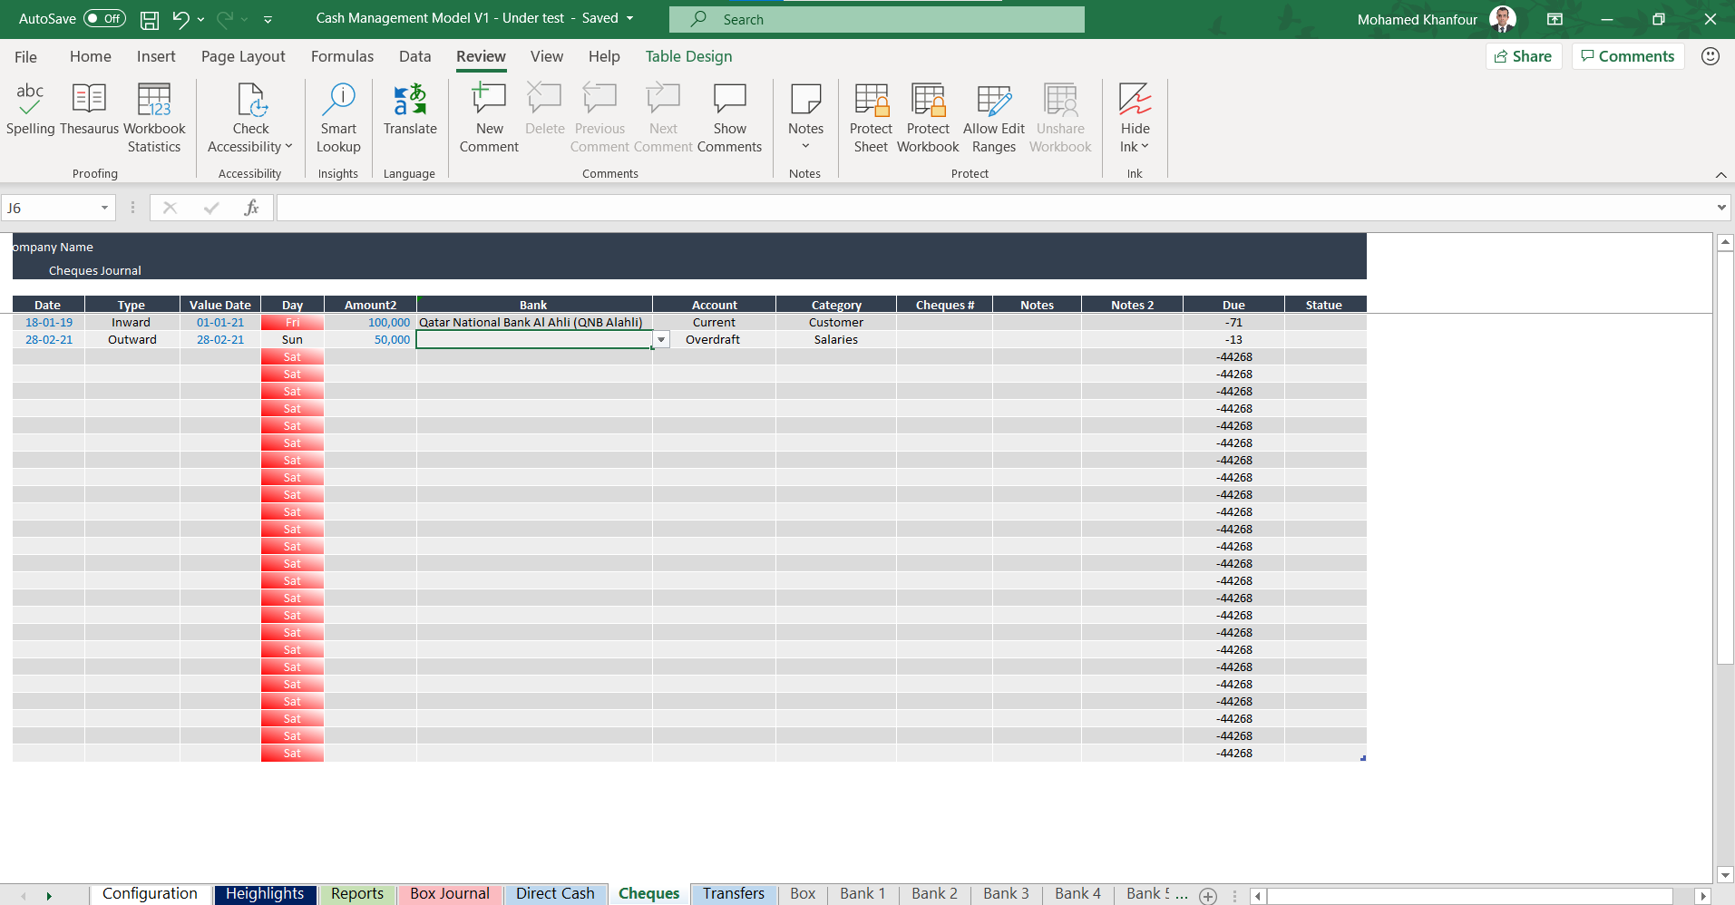Click inside the formula bar

994,208
